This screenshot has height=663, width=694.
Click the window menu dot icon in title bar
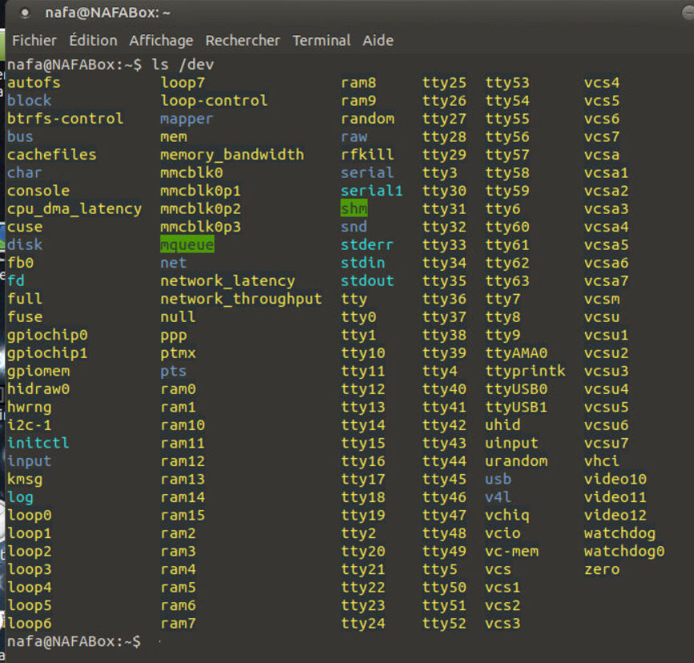pyautogui.click(x=25, y=13)
